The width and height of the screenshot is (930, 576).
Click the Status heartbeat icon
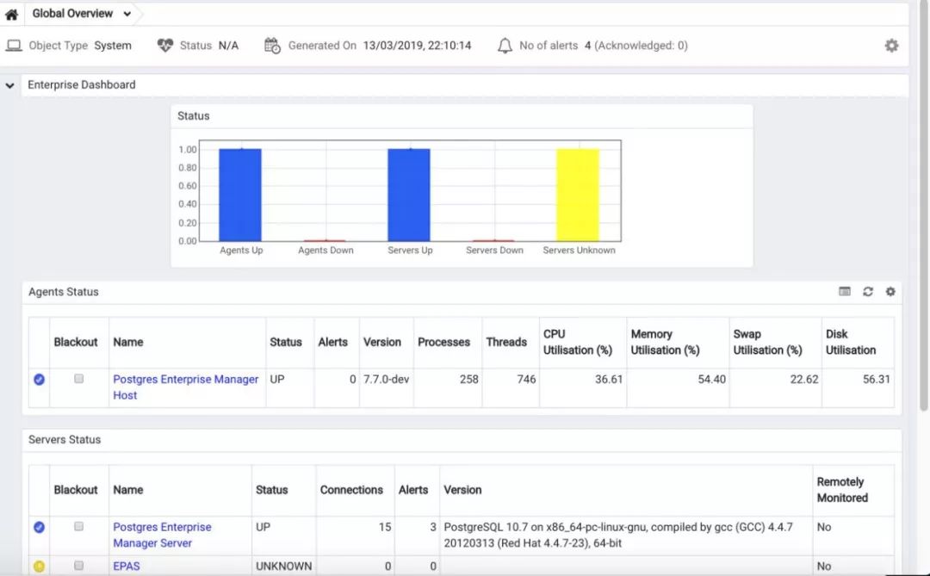[164, 46]
